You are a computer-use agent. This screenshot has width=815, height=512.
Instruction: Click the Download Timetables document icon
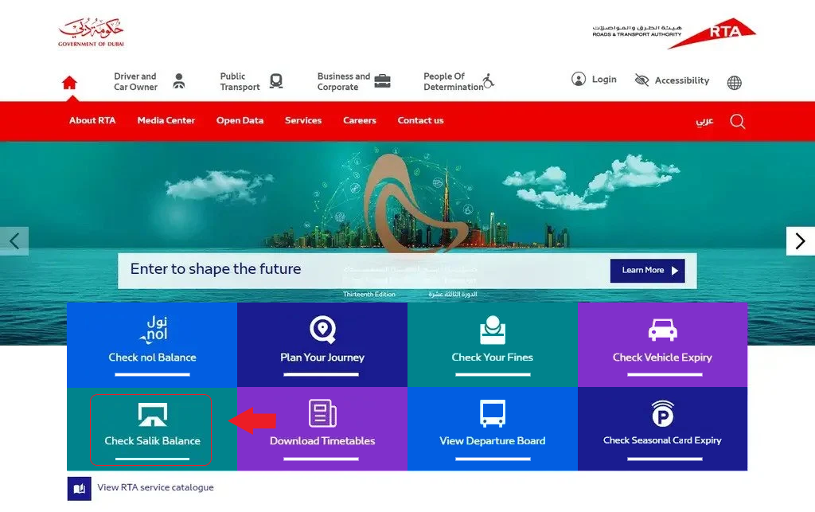pyautogui.click(x=323, y=414)
